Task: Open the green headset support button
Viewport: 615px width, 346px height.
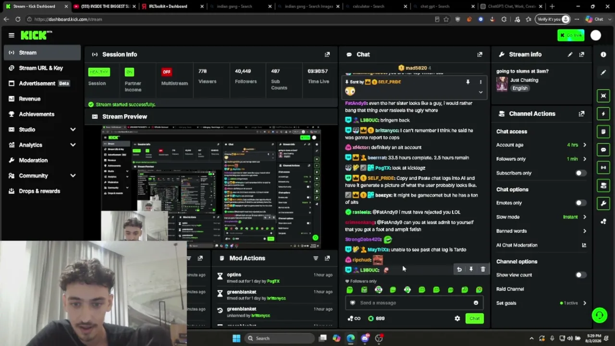Action: click(x=599, y=315)
